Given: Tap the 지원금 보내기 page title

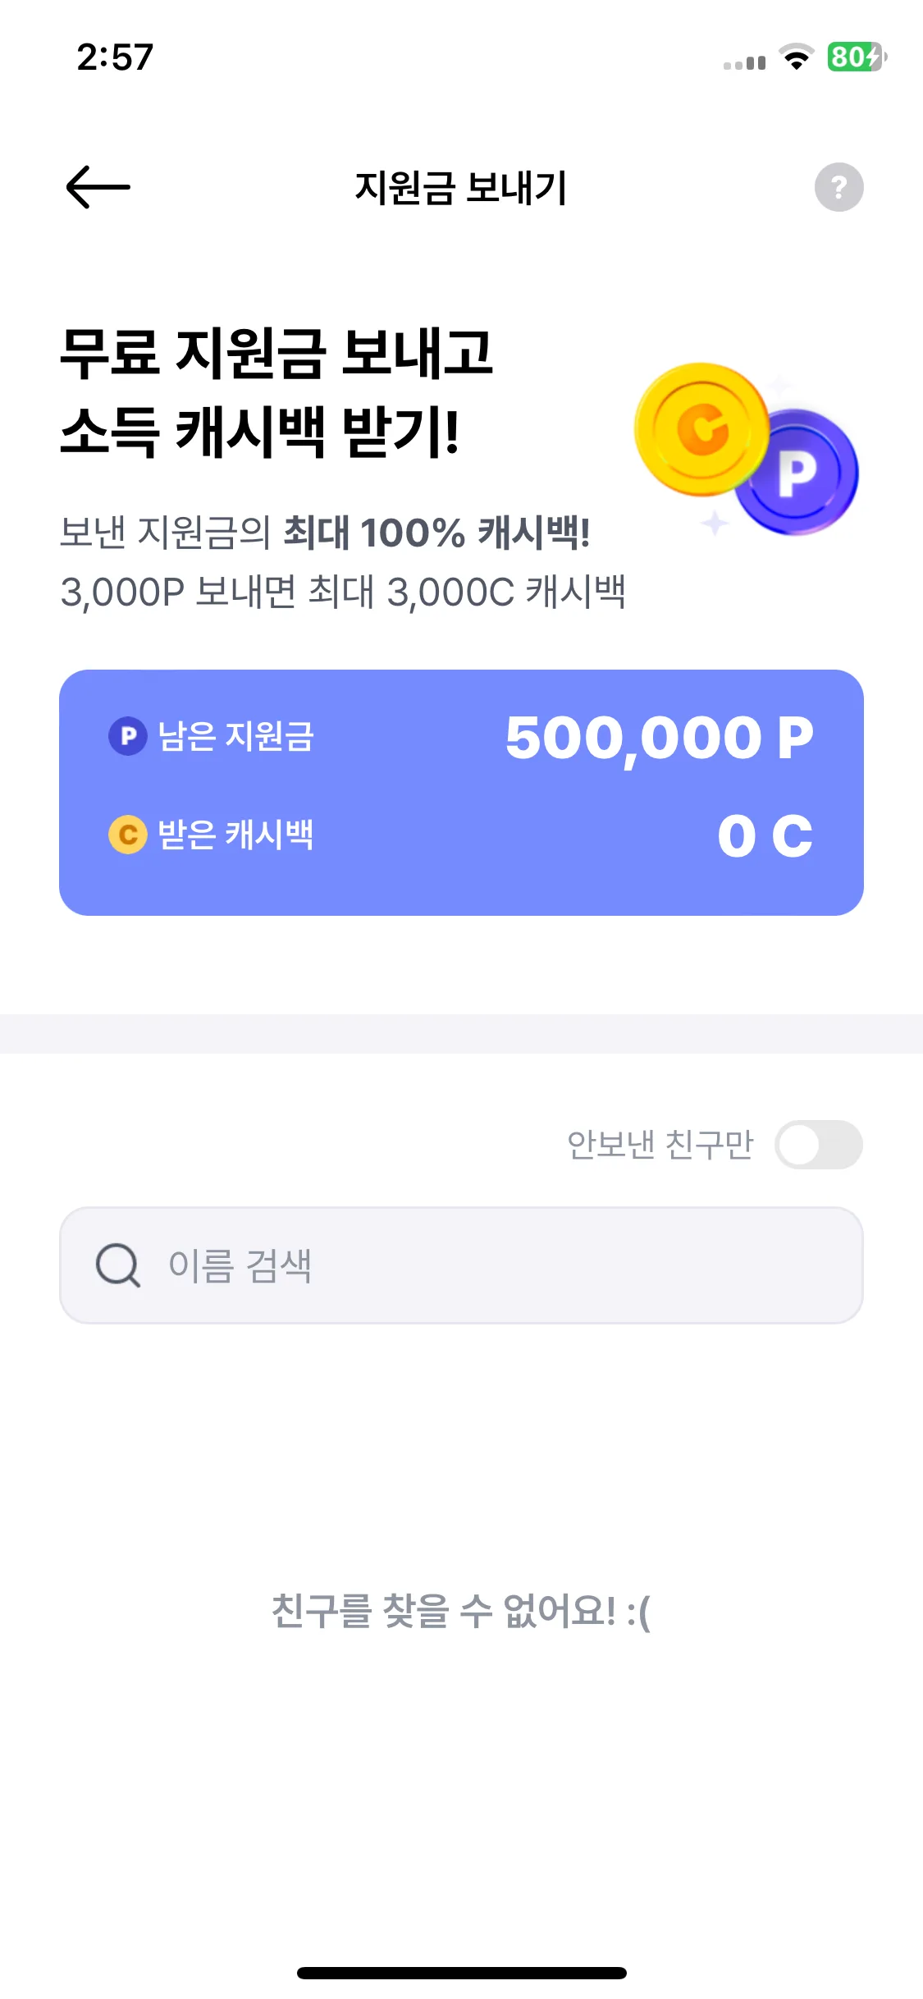Looking at the screenshot, I should point(461,188).
